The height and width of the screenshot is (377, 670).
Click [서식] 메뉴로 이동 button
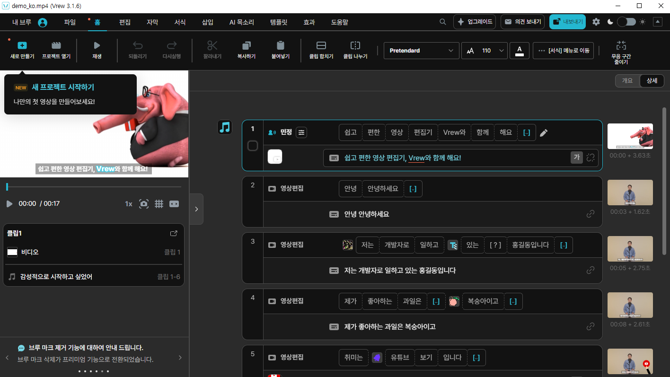(x=564, y=51)
